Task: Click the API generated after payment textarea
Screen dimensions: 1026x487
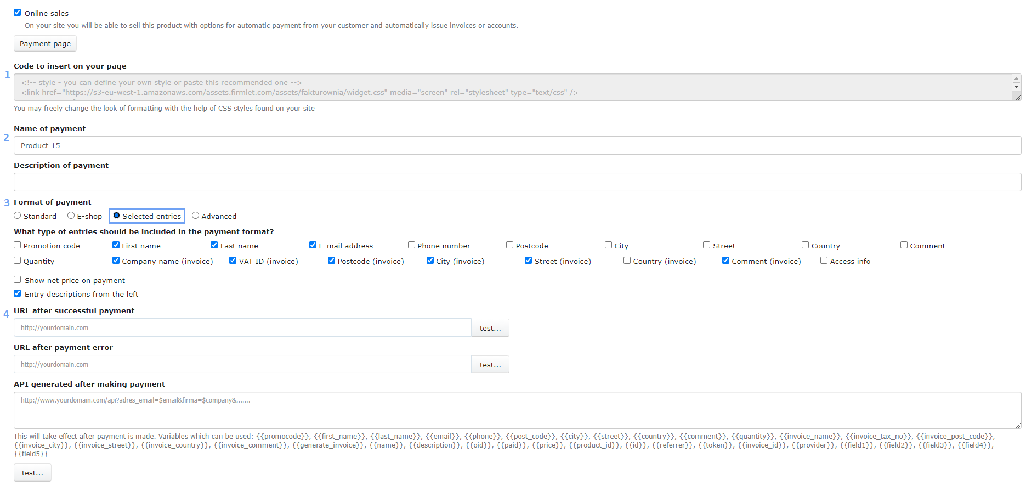Action: (517, 410)
